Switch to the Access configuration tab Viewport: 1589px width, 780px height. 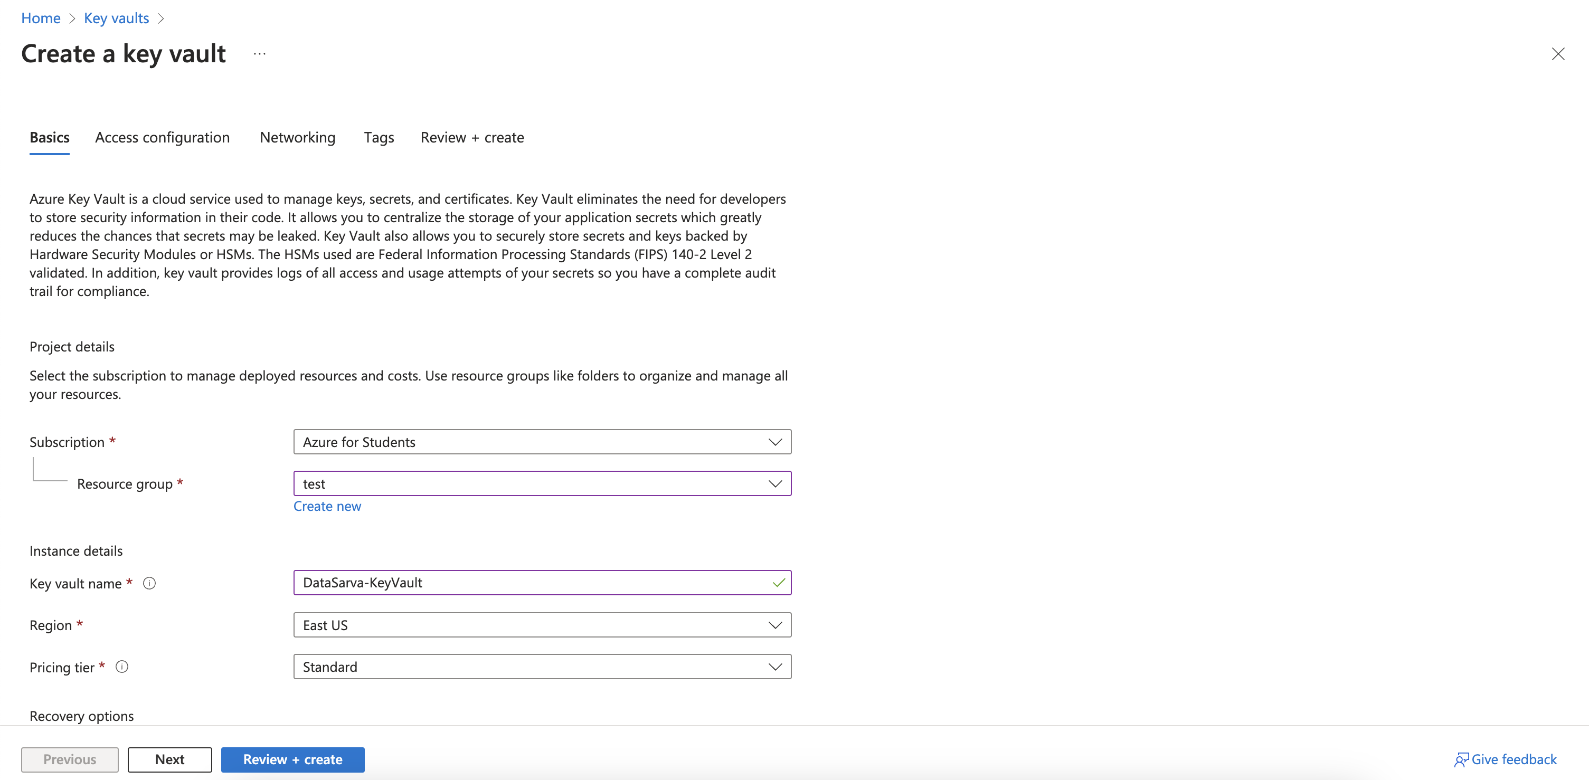(x=162, y=138)
